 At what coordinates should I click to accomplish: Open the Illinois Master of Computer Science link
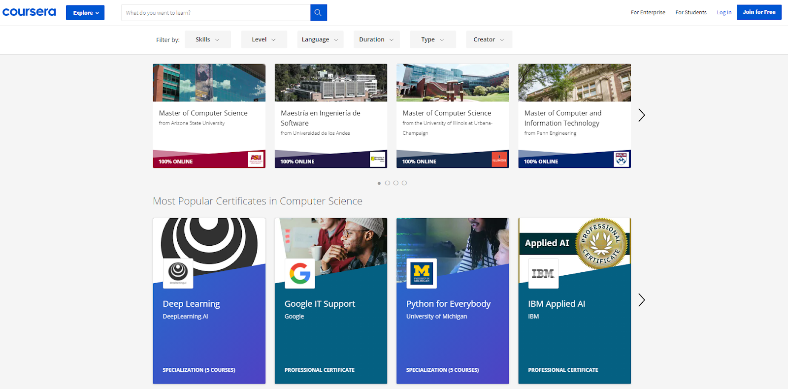[x=447, y=113]
